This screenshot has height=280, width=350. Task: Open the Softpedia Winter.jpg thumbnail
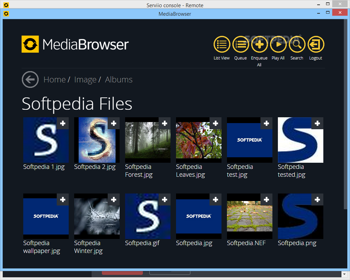(97, 216)
